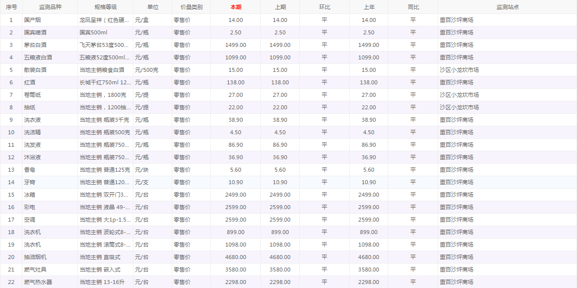This screenshot has height=288, width=577.
Task: Click the 序号 column header
Action: [x=11, y=7]
